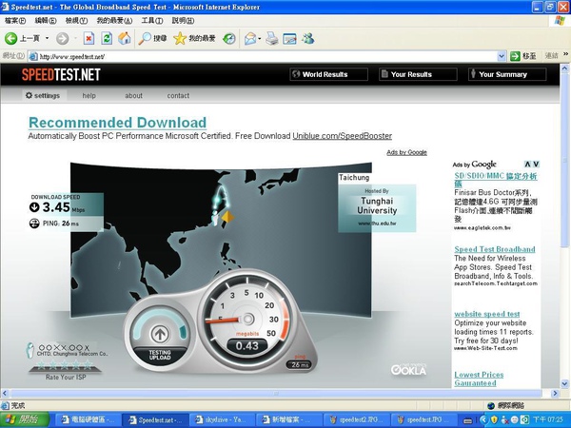Go to home page house icon
The width and height of the screenshot is (571, 428).
pyautogui.click(x=124, y=38)
